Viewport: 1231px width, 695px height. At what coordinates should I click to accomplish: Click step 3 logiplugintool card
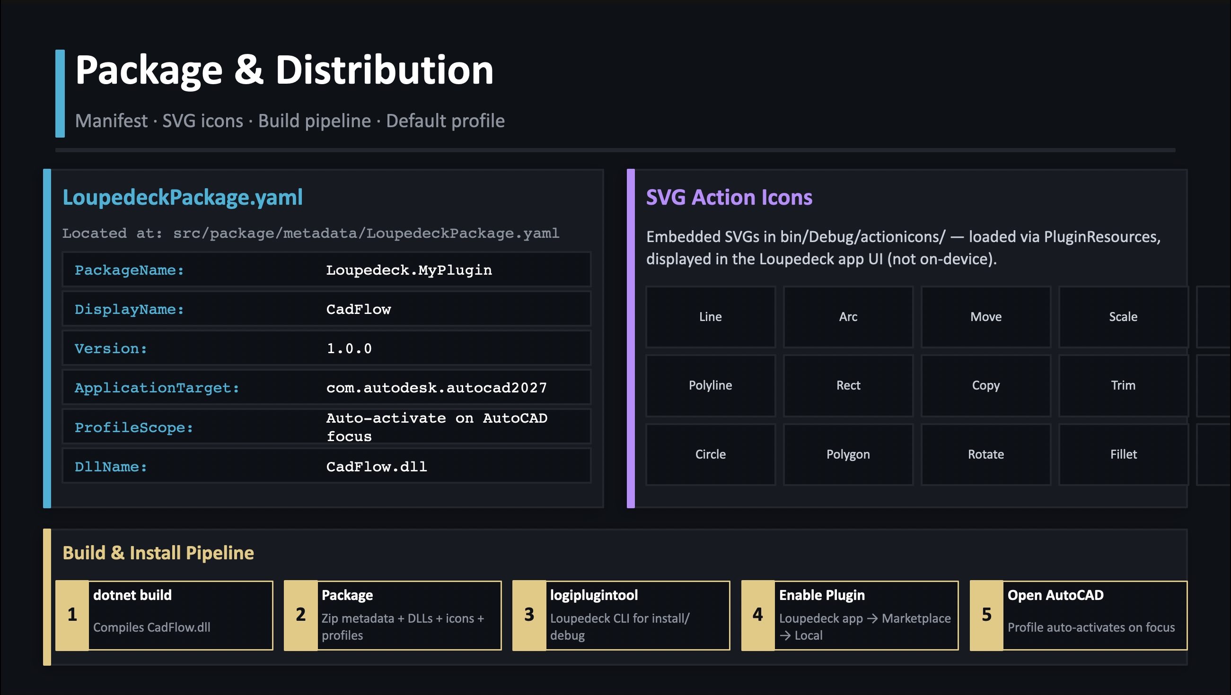pos(621,615)
